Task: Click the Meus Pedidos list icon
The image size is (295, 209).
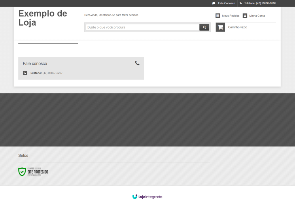Action: tap(218, 16)
